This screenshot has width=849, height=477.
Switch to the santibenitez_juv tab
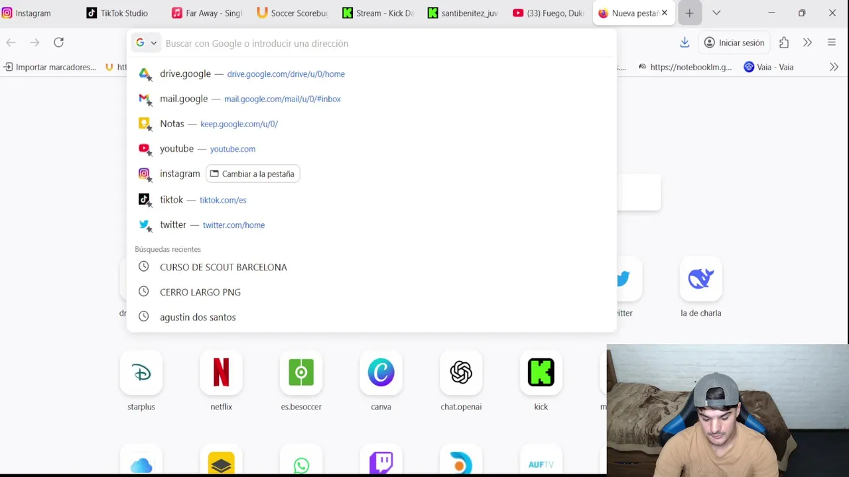point(464,13)
